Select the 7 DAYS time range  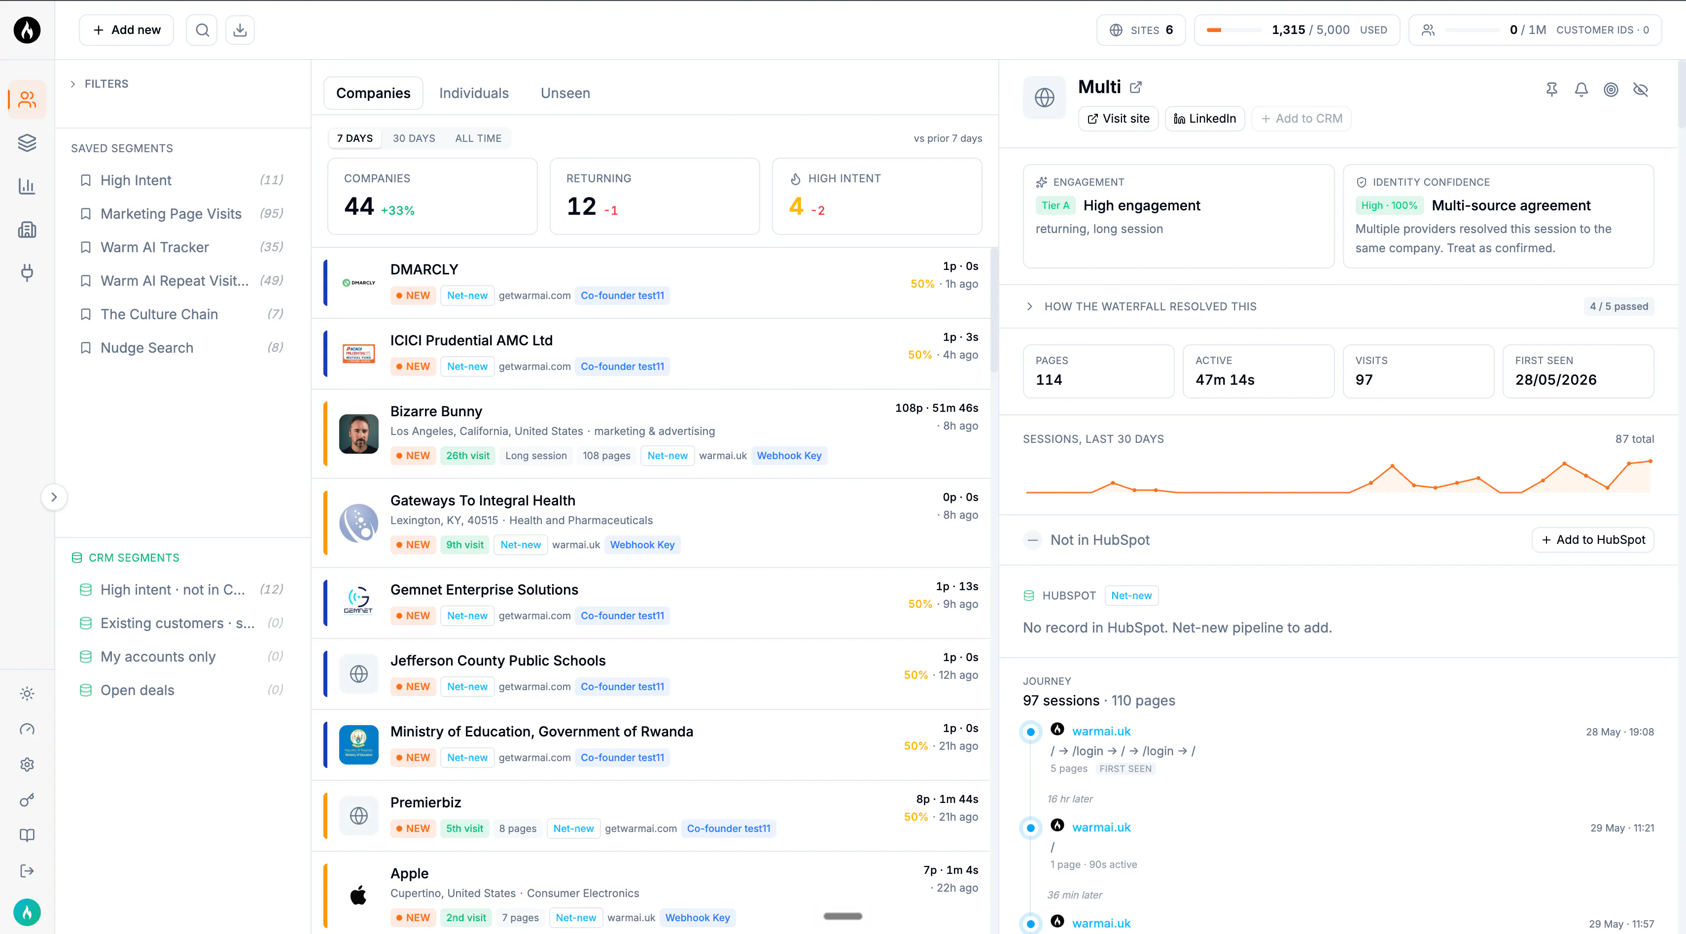[355, 138]
